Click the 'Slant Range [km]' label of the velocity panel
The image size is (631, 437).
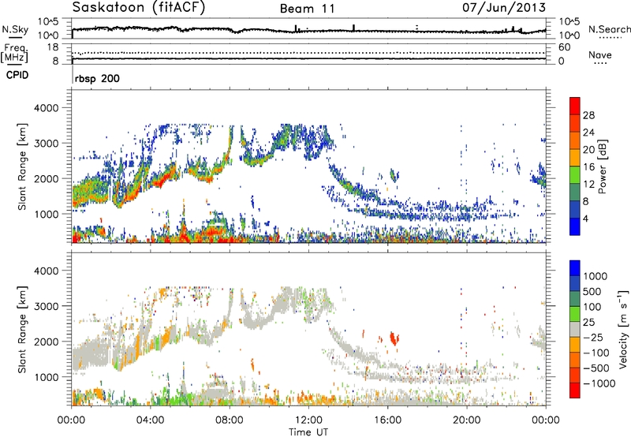click(22, 329)
